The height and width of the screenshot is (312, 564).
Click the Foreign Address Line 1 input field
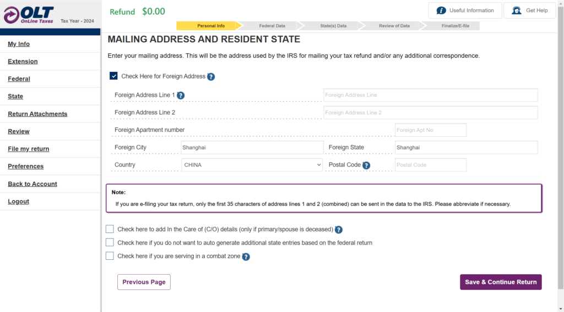[x=431, y=95]
